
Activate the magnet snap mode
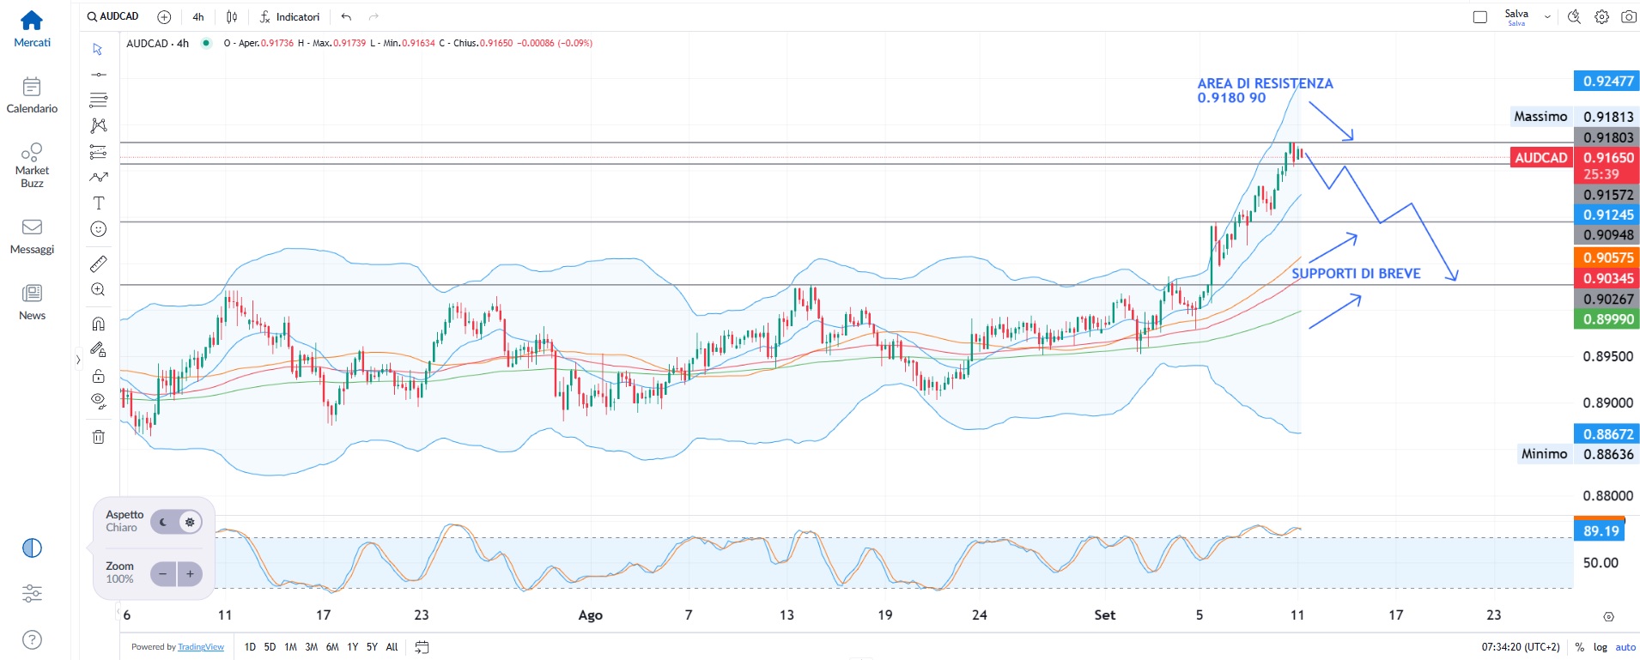(x=99, y=324)
